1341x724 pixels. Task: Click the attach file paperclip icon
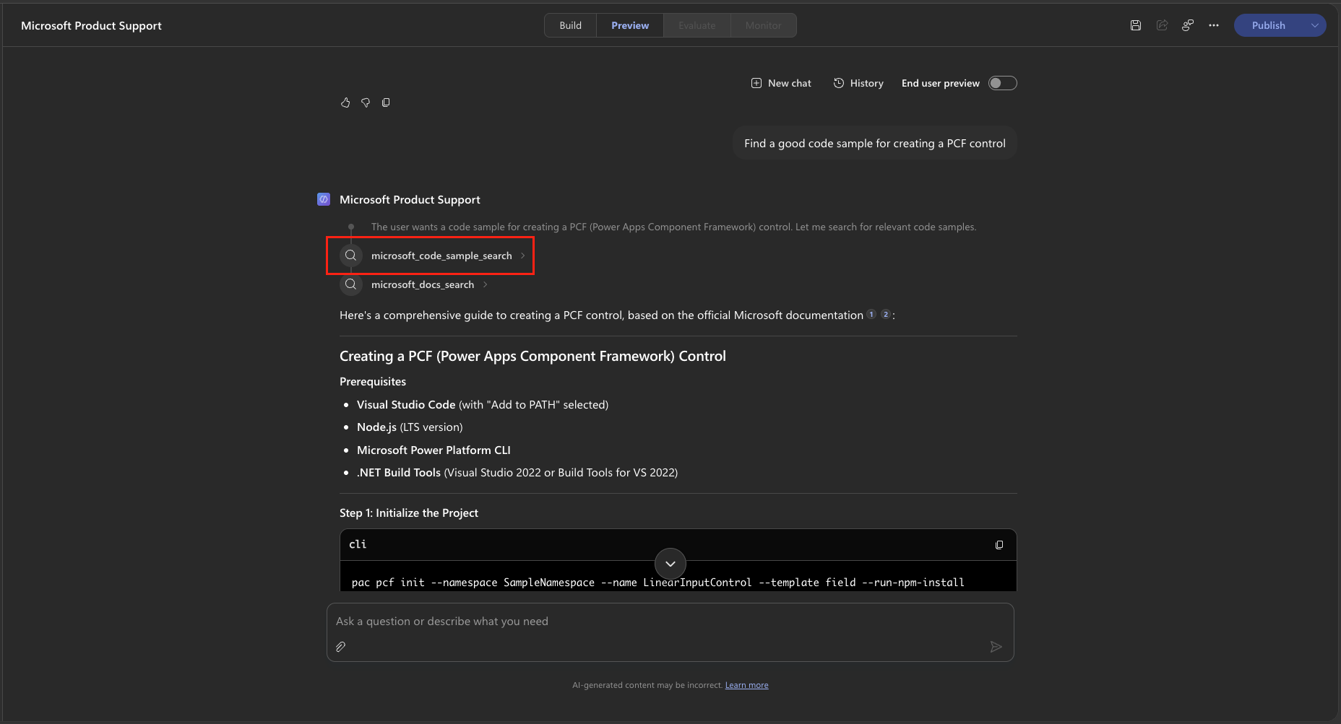pos(341,647)
